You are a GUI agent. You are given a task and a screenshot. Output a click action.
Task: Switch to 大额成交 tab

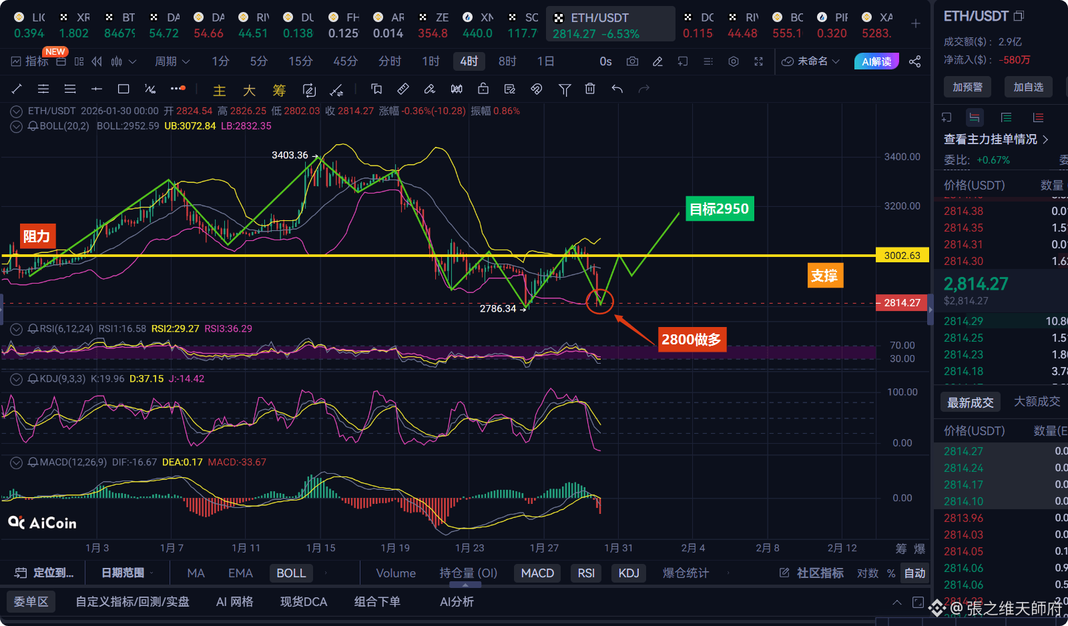coord(1037,402)
